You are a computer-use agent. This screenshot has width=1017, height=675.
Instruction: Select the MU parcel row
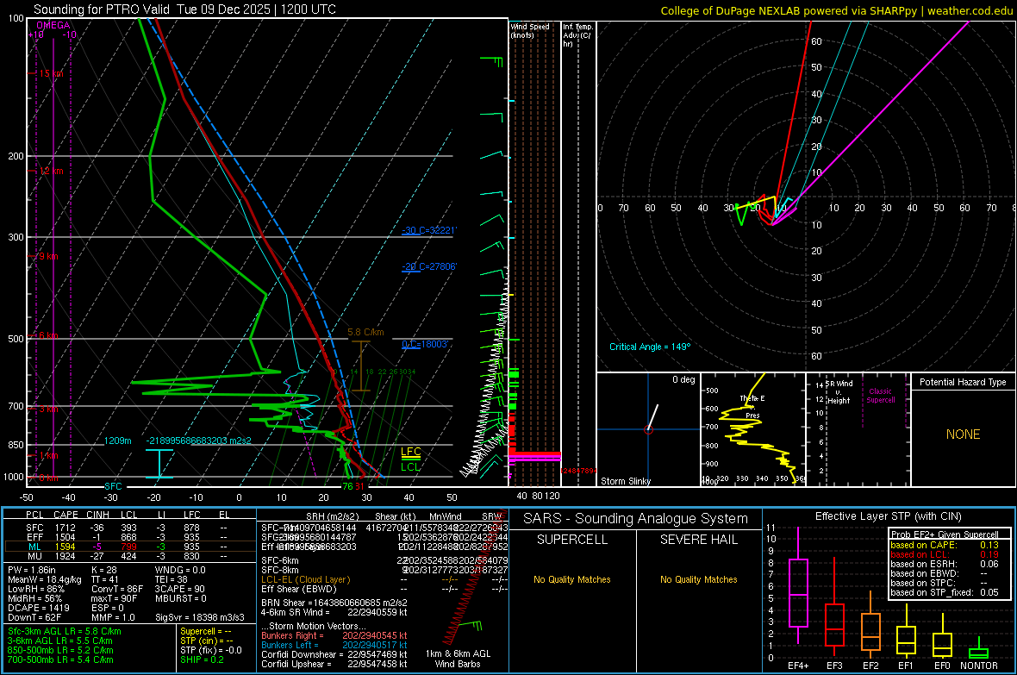click(x=128, y=556)
